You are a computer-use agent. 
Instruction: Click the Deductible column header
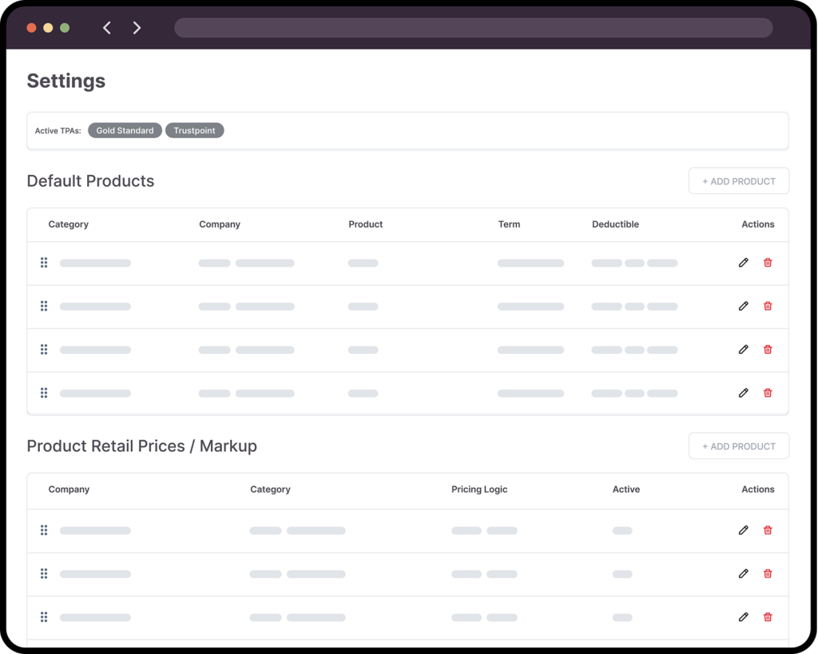pyautogui.click(x=615, y=224)
